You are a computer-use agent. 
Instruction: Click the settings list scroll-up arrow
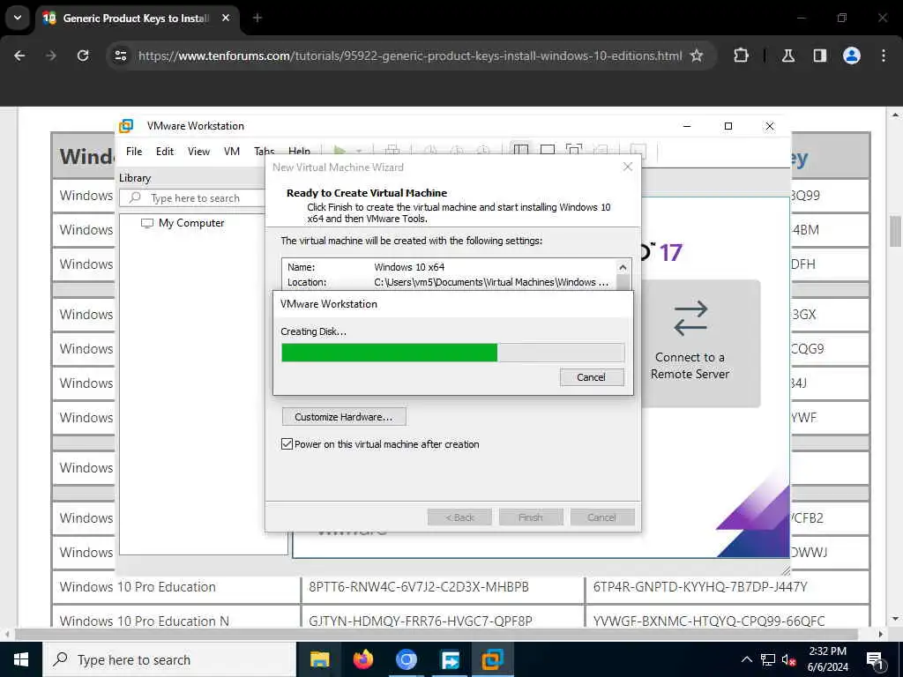point(623,267)
